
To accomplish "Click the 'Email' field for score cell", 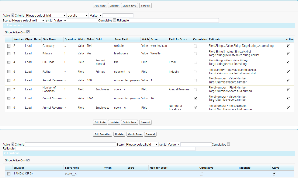I will [173, 62].
